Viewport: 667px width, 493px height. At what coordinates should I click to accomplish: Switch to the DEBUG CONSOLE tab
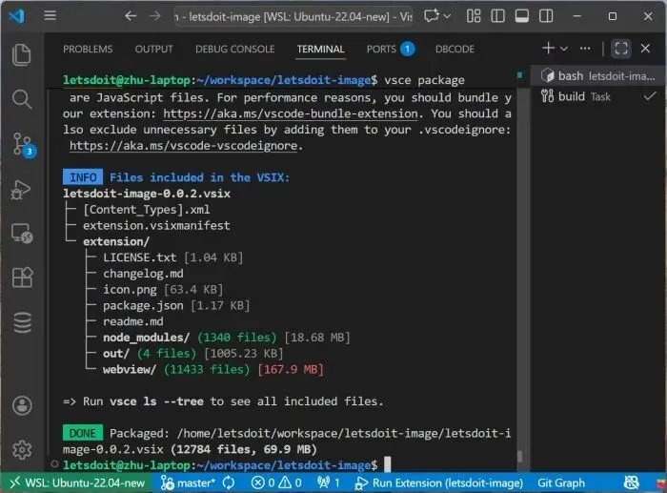pos(234,49)
